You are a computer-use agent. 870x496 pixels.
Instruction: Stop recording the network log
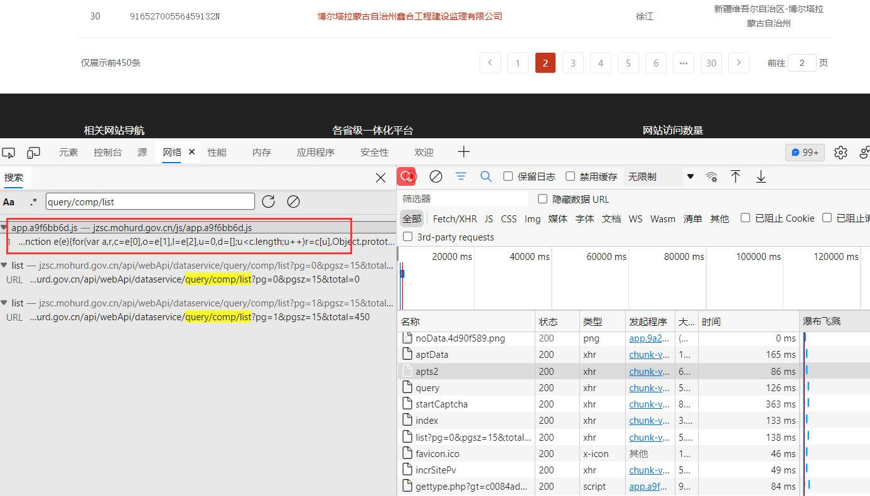407,176
